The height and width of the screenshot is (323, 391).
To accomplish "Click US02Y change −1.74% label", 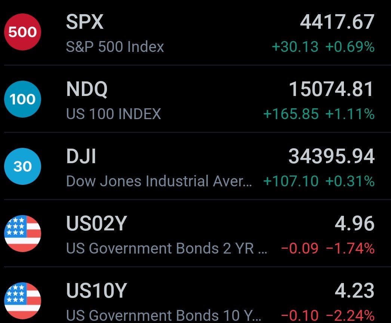I will click(x=350, y=249).
